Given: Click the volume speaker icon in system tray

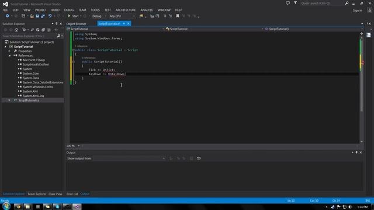Looking at the screenshot, I should coord(351,207).
